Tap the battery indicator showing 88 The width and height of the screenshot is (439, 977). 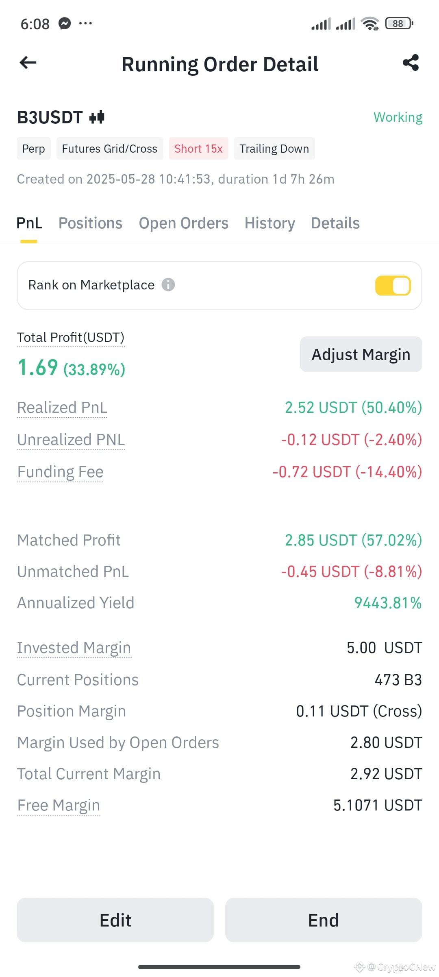click(x=399, y=24)
